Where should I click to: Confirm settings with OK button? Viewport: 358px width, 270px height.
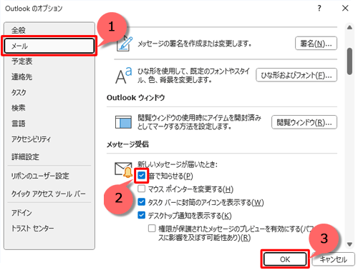pyautogui.click(x=285, y=259)
